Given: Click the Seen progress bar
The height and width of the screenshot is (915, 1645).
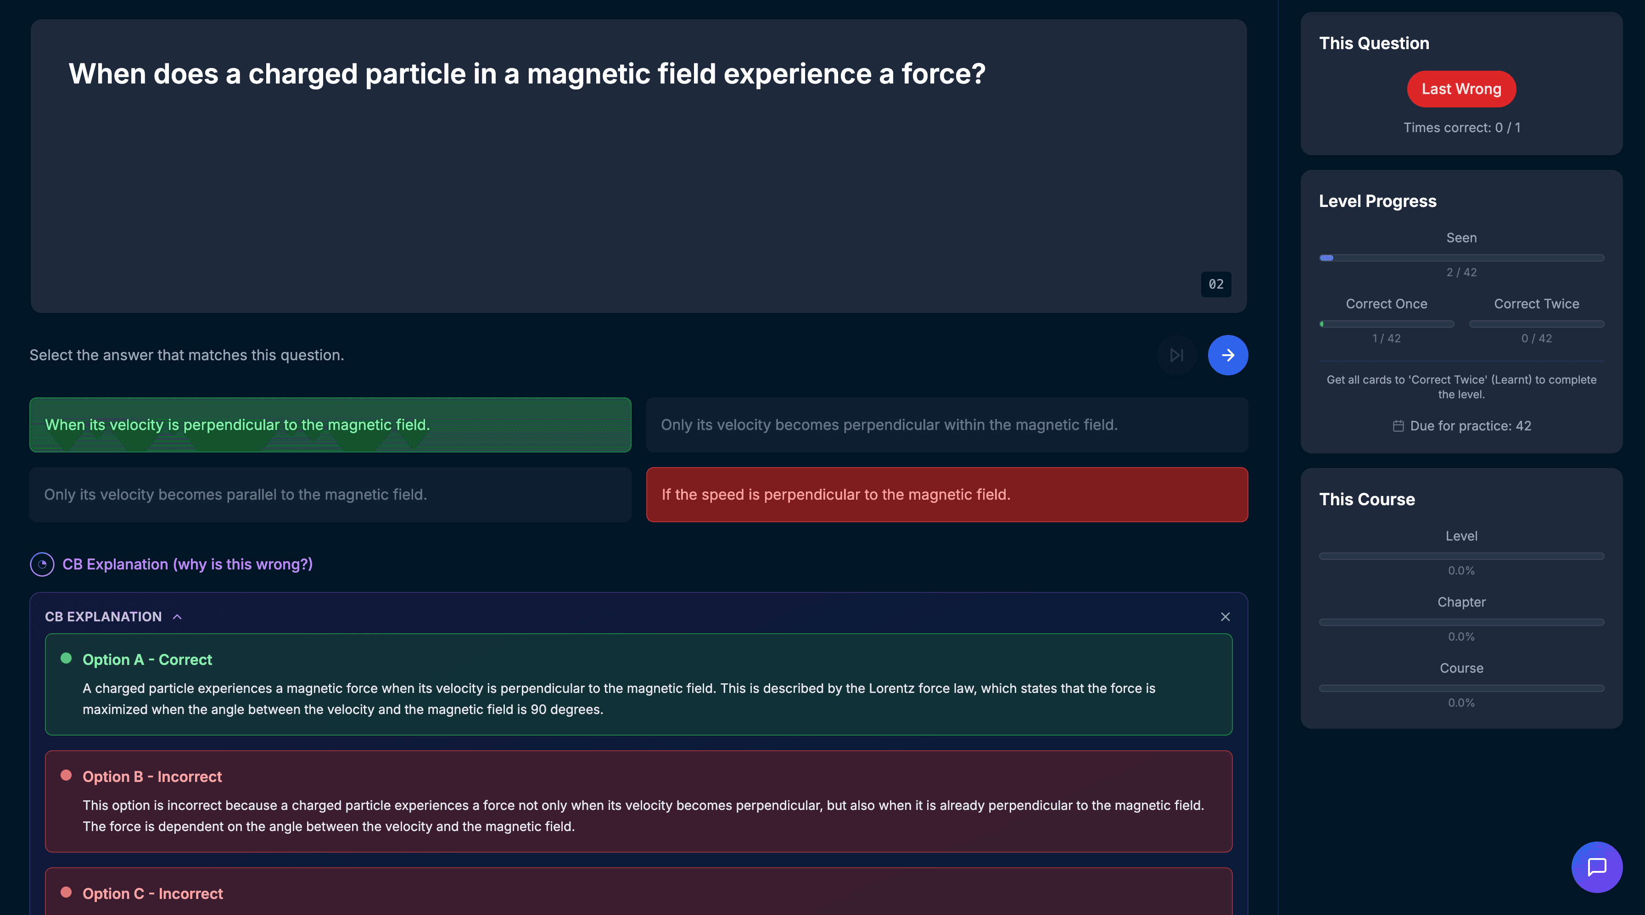Looking at the screenshot, I should 1461,258.
